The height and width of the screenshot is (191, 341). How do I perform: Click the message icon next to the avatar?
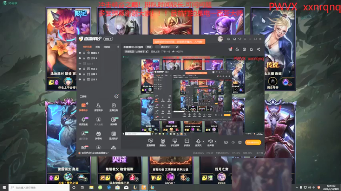[228, 39]
